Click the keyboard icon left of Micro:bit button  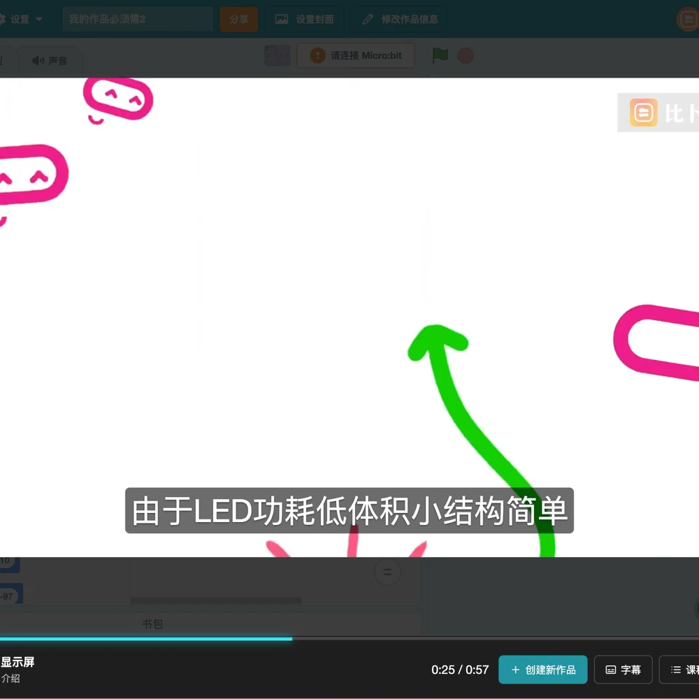coord(278,56)
